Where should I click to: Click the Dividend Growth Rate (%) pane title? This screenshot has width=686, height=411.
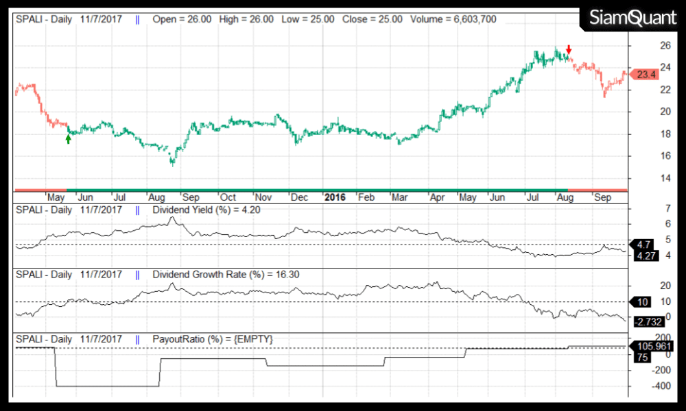tap(226, 274)
